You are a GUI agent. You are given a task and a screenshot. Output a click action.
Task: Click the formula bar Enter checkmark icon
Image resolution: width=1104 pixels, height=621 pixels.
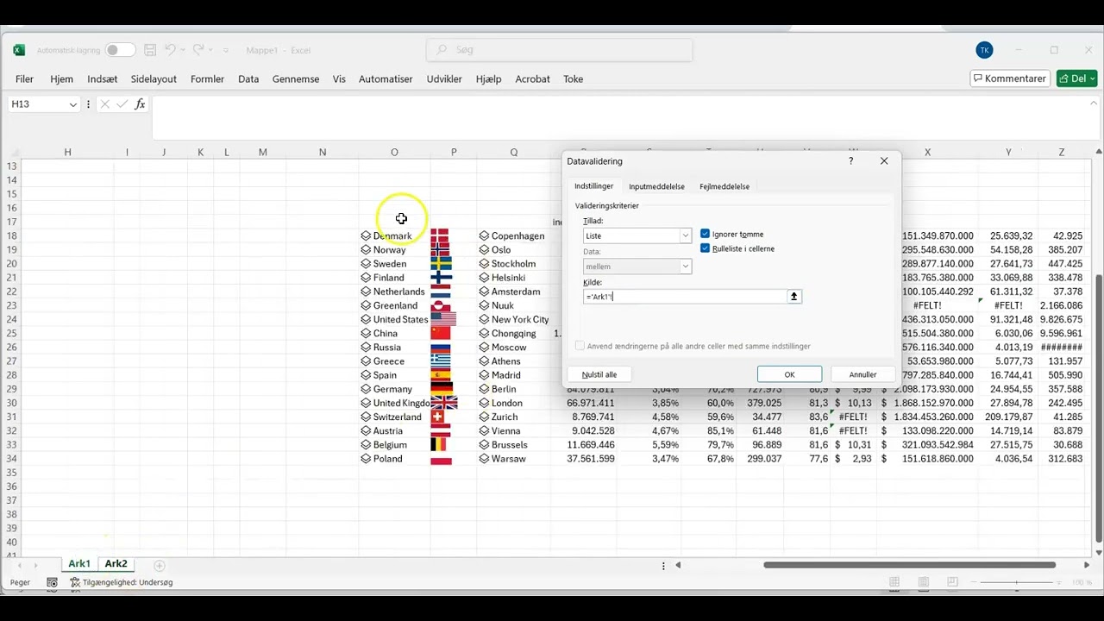click(122, 104)
